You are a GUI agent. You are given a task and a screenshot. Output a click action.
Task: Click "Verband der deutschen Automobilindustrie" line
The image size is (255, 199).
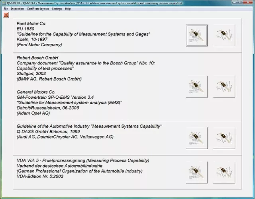point(59,166)
